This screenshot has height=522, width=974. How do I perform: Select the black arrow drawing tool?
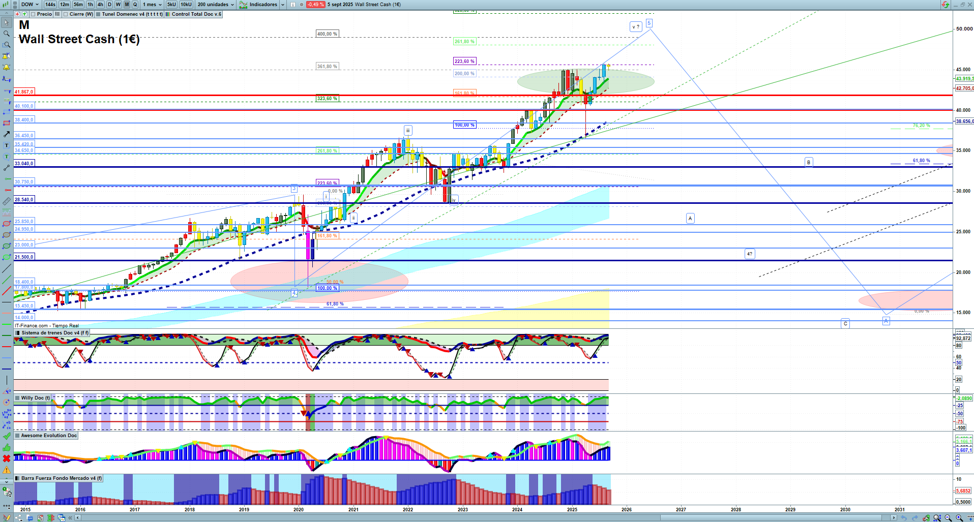[x=7, y=134]
